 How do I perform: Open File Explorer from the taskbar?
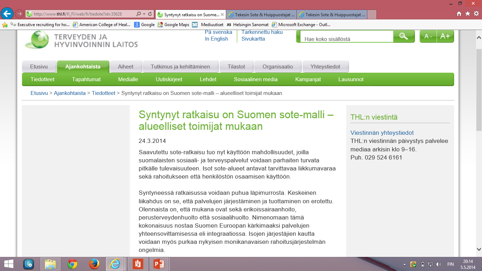(50, 264)
